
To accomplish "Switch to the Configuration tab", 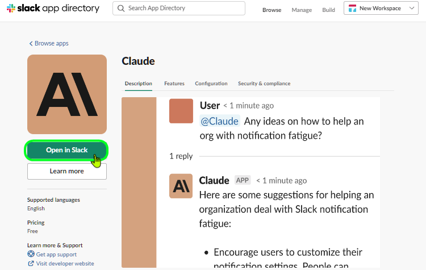I will [x=211, y=84].
